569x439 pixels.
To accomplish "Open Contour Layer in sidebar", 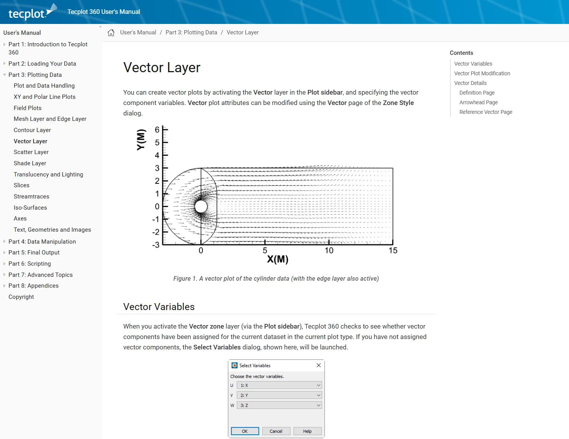I will pyautogui.click(x=32, y=130).
